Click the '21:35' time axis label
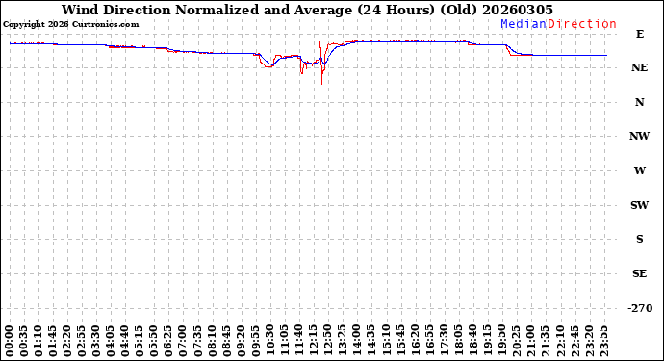Image resolution: width=664 pixels, height=361 pixels. tap(546, 342)
